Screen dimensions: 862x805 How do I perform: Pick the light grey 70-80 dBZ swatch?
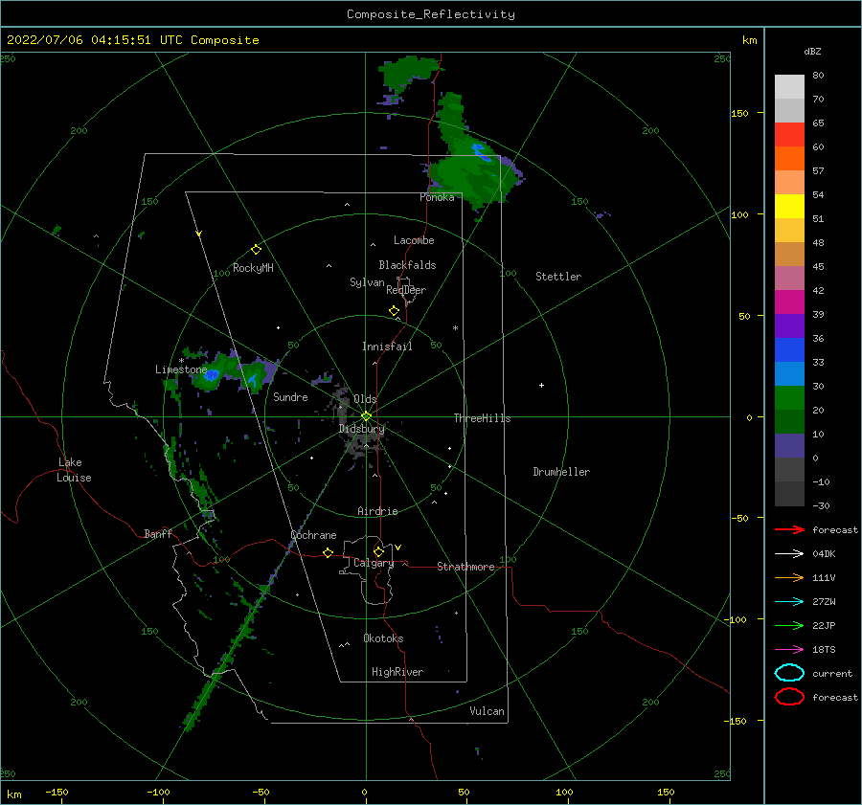point(789,87)
